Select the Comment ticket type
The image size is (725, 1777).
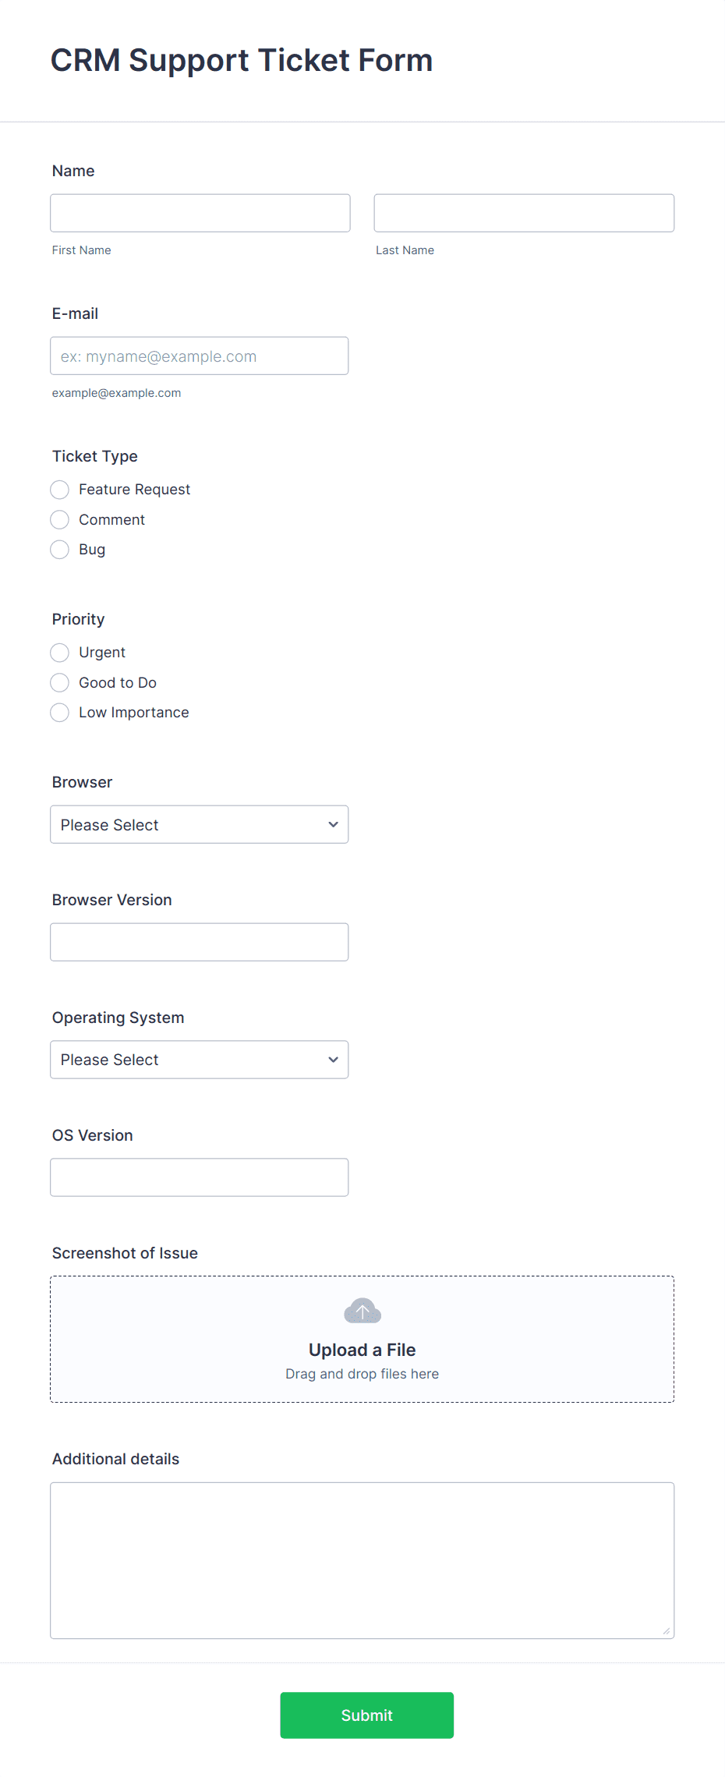59,519
